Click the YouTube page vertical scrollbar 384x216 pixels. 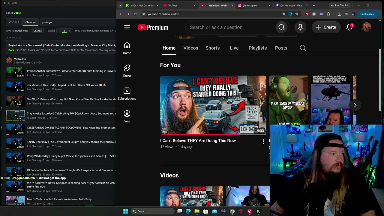pos(380,79)
